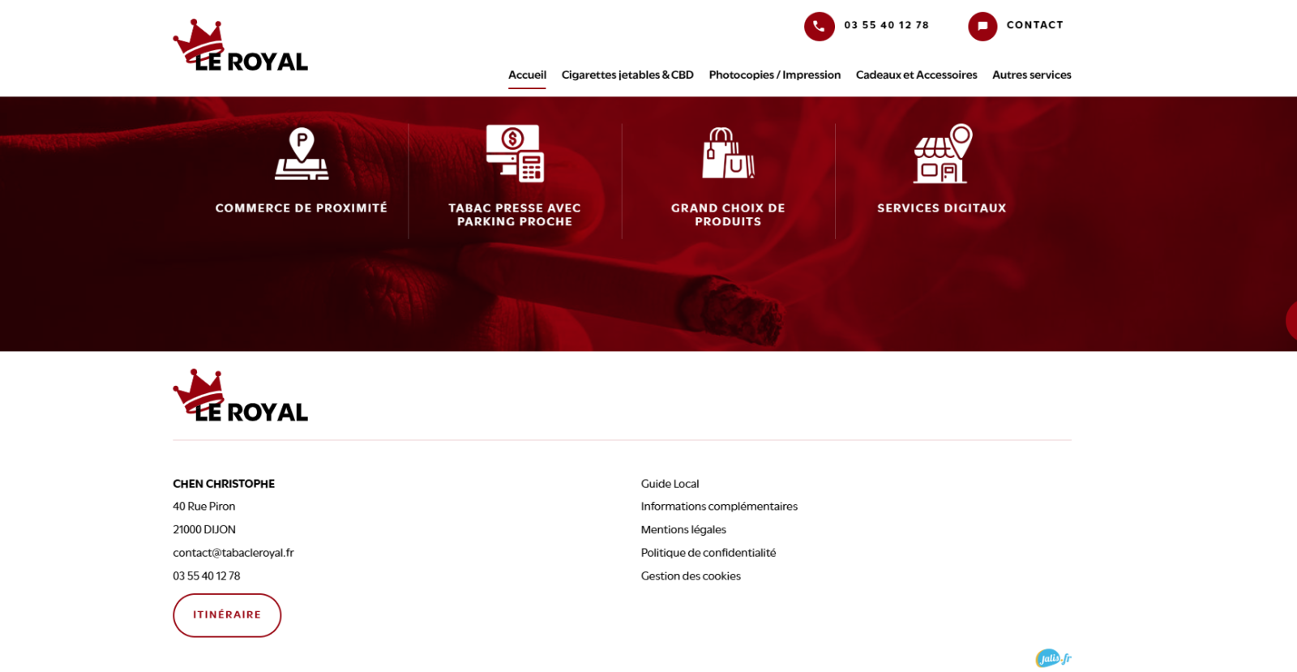
Task: Open the Guide Local link
Action: click(x=670, y=484)
